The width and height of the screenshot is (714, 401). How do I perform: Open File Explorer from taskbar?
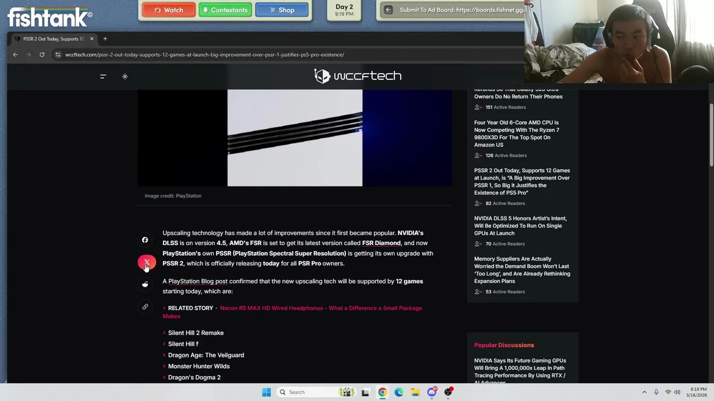click(416, 392)
